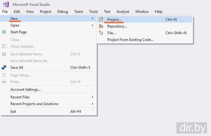
Task: Click the new Project icon in submenu
Action: pos(101,20)
